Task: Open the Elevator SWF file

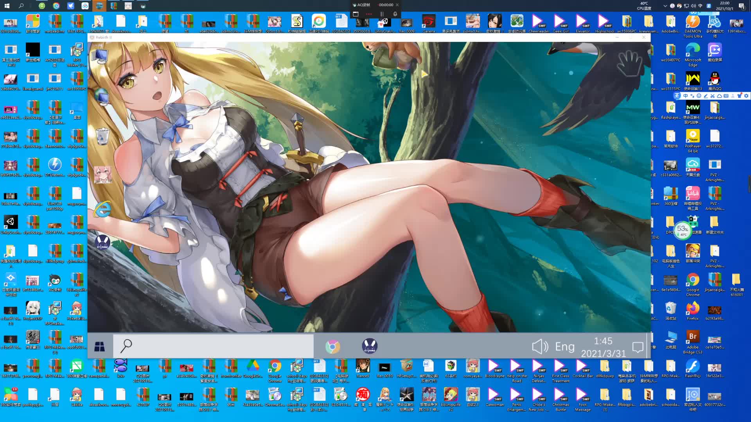Action: pos(582,23)
